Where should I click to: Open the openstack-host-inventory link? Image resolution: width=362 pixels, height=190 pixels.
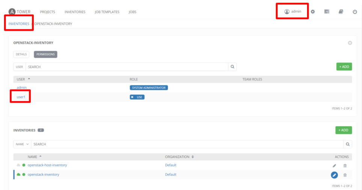point(47,165)
